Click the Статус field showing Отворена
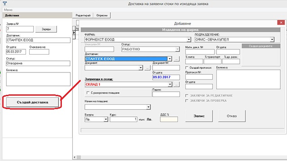 38,64
